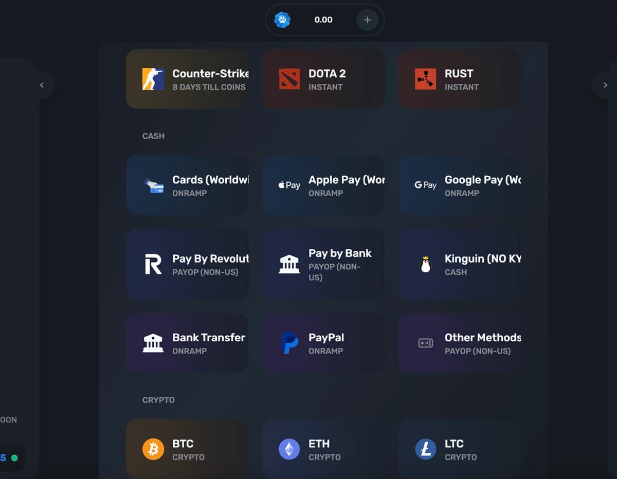Select the DOTA 2 logo icon
Viewport: 617px width, 479px height.
[x=289, y=79]
